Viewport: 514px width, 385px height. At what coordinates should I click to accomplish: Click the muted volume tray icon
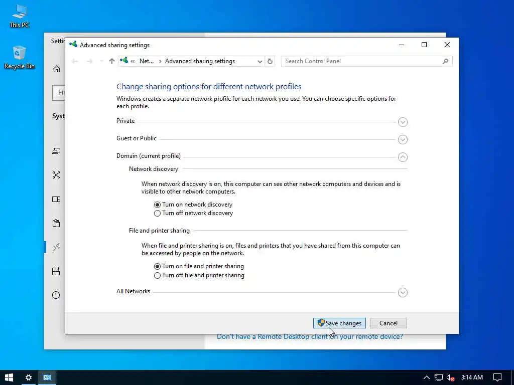click(x=450, y=378)
